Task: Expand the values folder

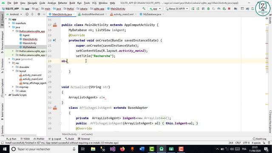Action: tap(13, 91)
